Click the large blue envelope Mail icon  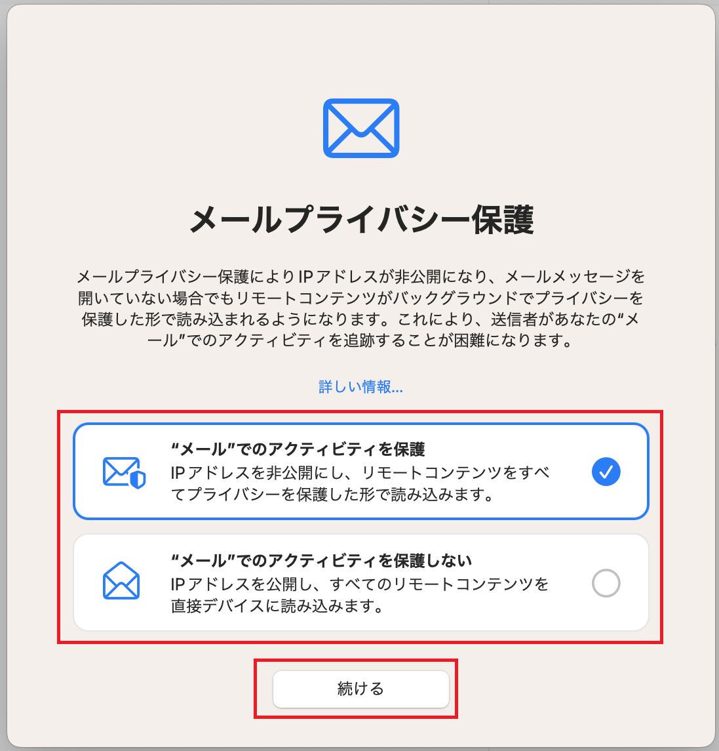[361, 128]
